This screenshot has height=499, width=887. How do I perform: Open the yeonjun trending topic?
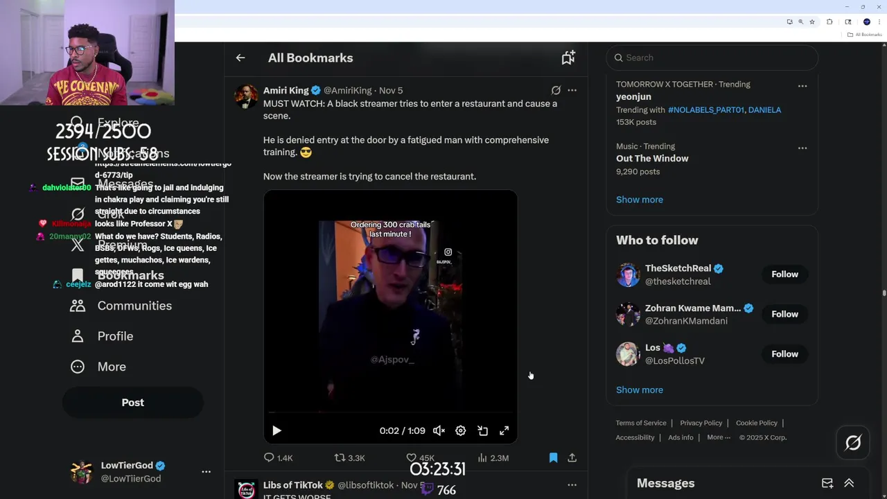pyautogui.click(x=633, y=97)
